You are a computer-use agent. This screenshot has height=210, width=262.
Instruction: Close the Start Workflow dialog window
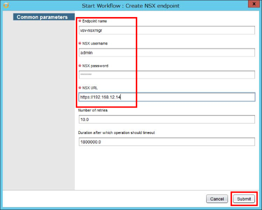pyautogui.click(x=254, y=3)
